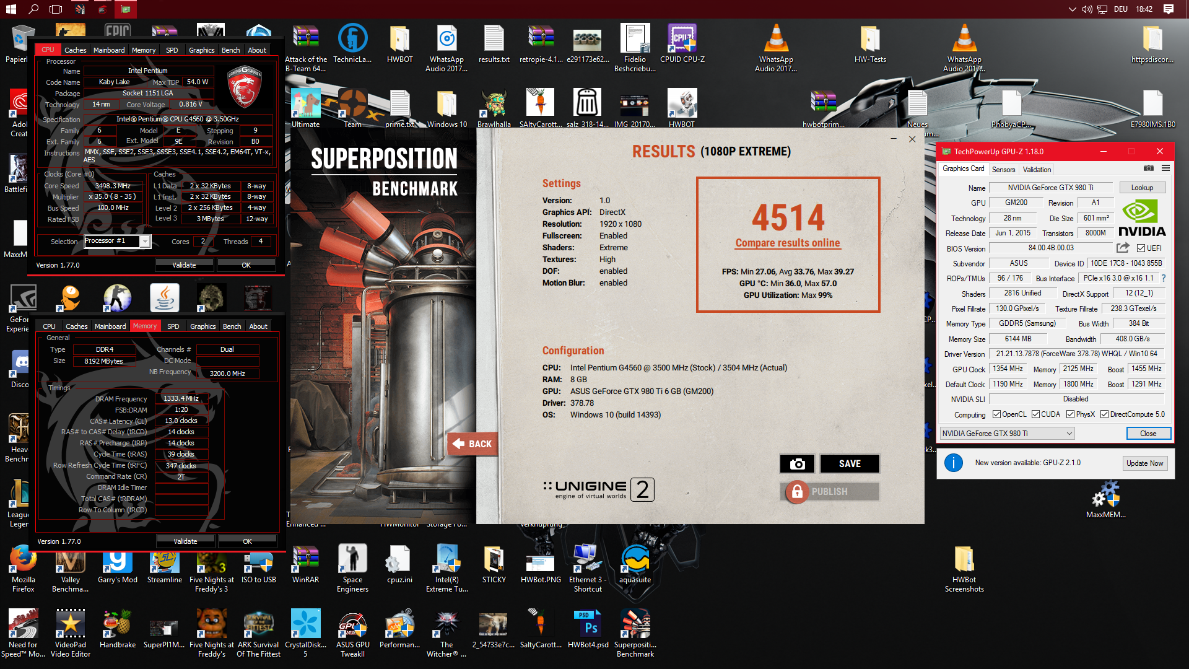Toggle the UEFI checkbox in GPU-Z
Screen dimensions: 1189x669
(1141, 248)
